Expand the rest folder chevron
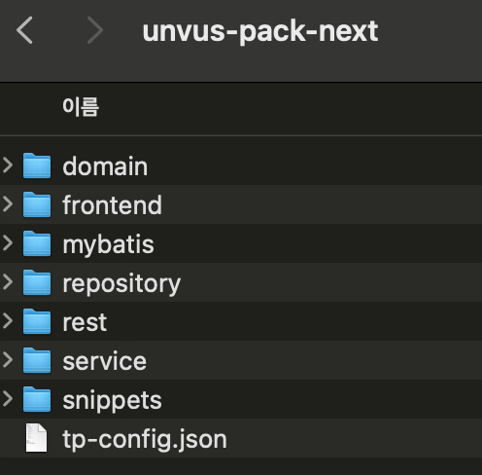Screen dimensions: 482x475 8,320
